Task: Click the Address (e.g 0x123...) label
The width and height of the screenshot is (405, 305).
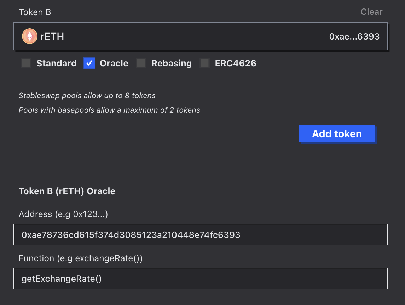Action: pos(63,214)
